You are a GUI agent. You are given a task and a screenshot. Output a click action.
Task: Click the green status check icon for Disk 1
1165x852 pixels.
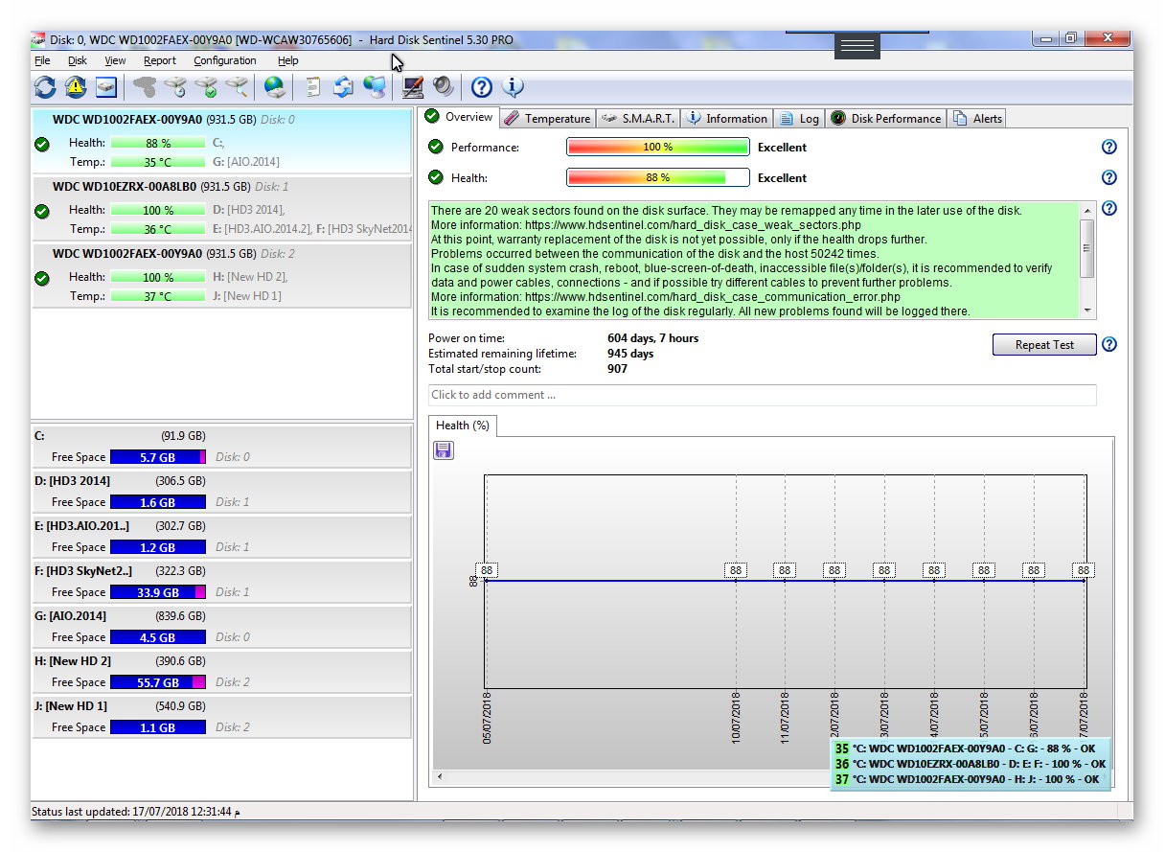tap(42, 212)
